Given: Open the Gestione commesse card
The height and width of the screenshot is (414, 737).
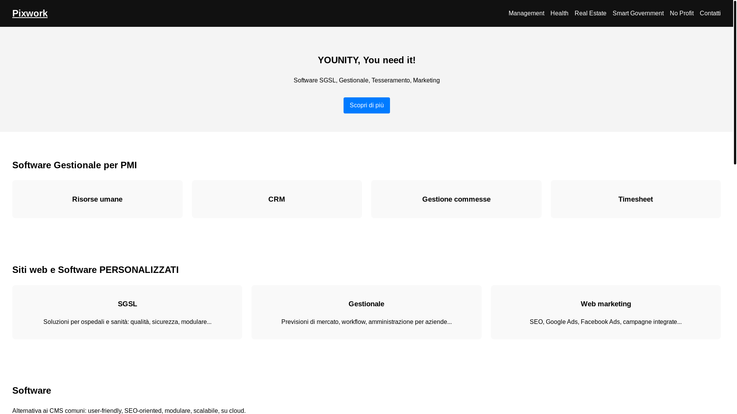Looking at the screenshot, I should point(456,199).
